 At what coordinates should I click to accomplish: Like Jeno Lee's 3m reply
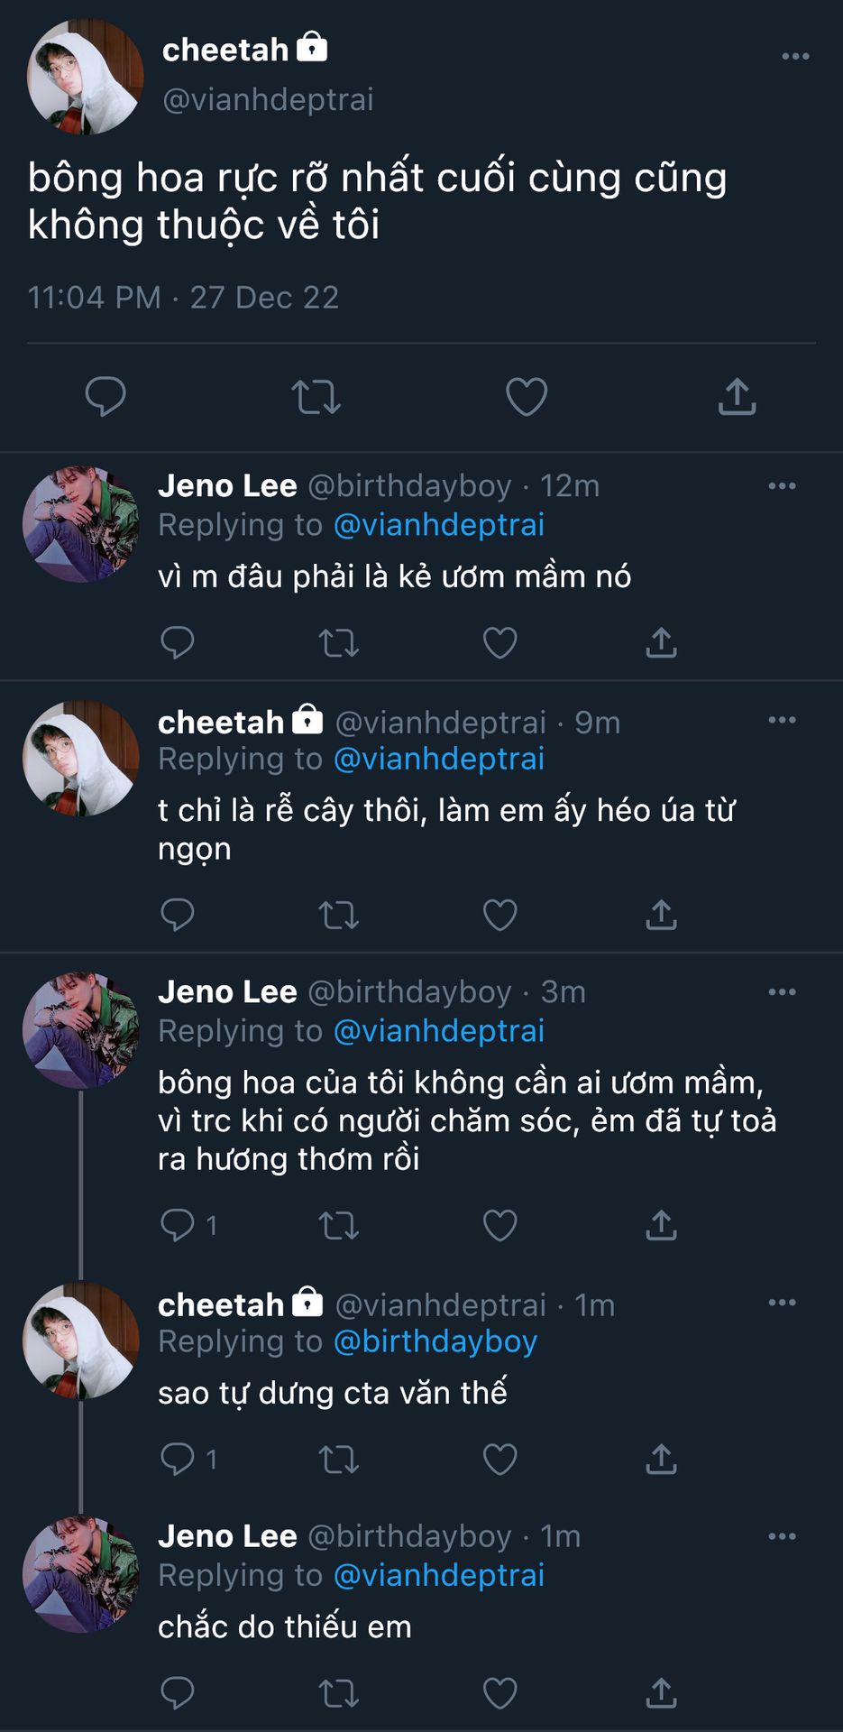coord(499,1226)
